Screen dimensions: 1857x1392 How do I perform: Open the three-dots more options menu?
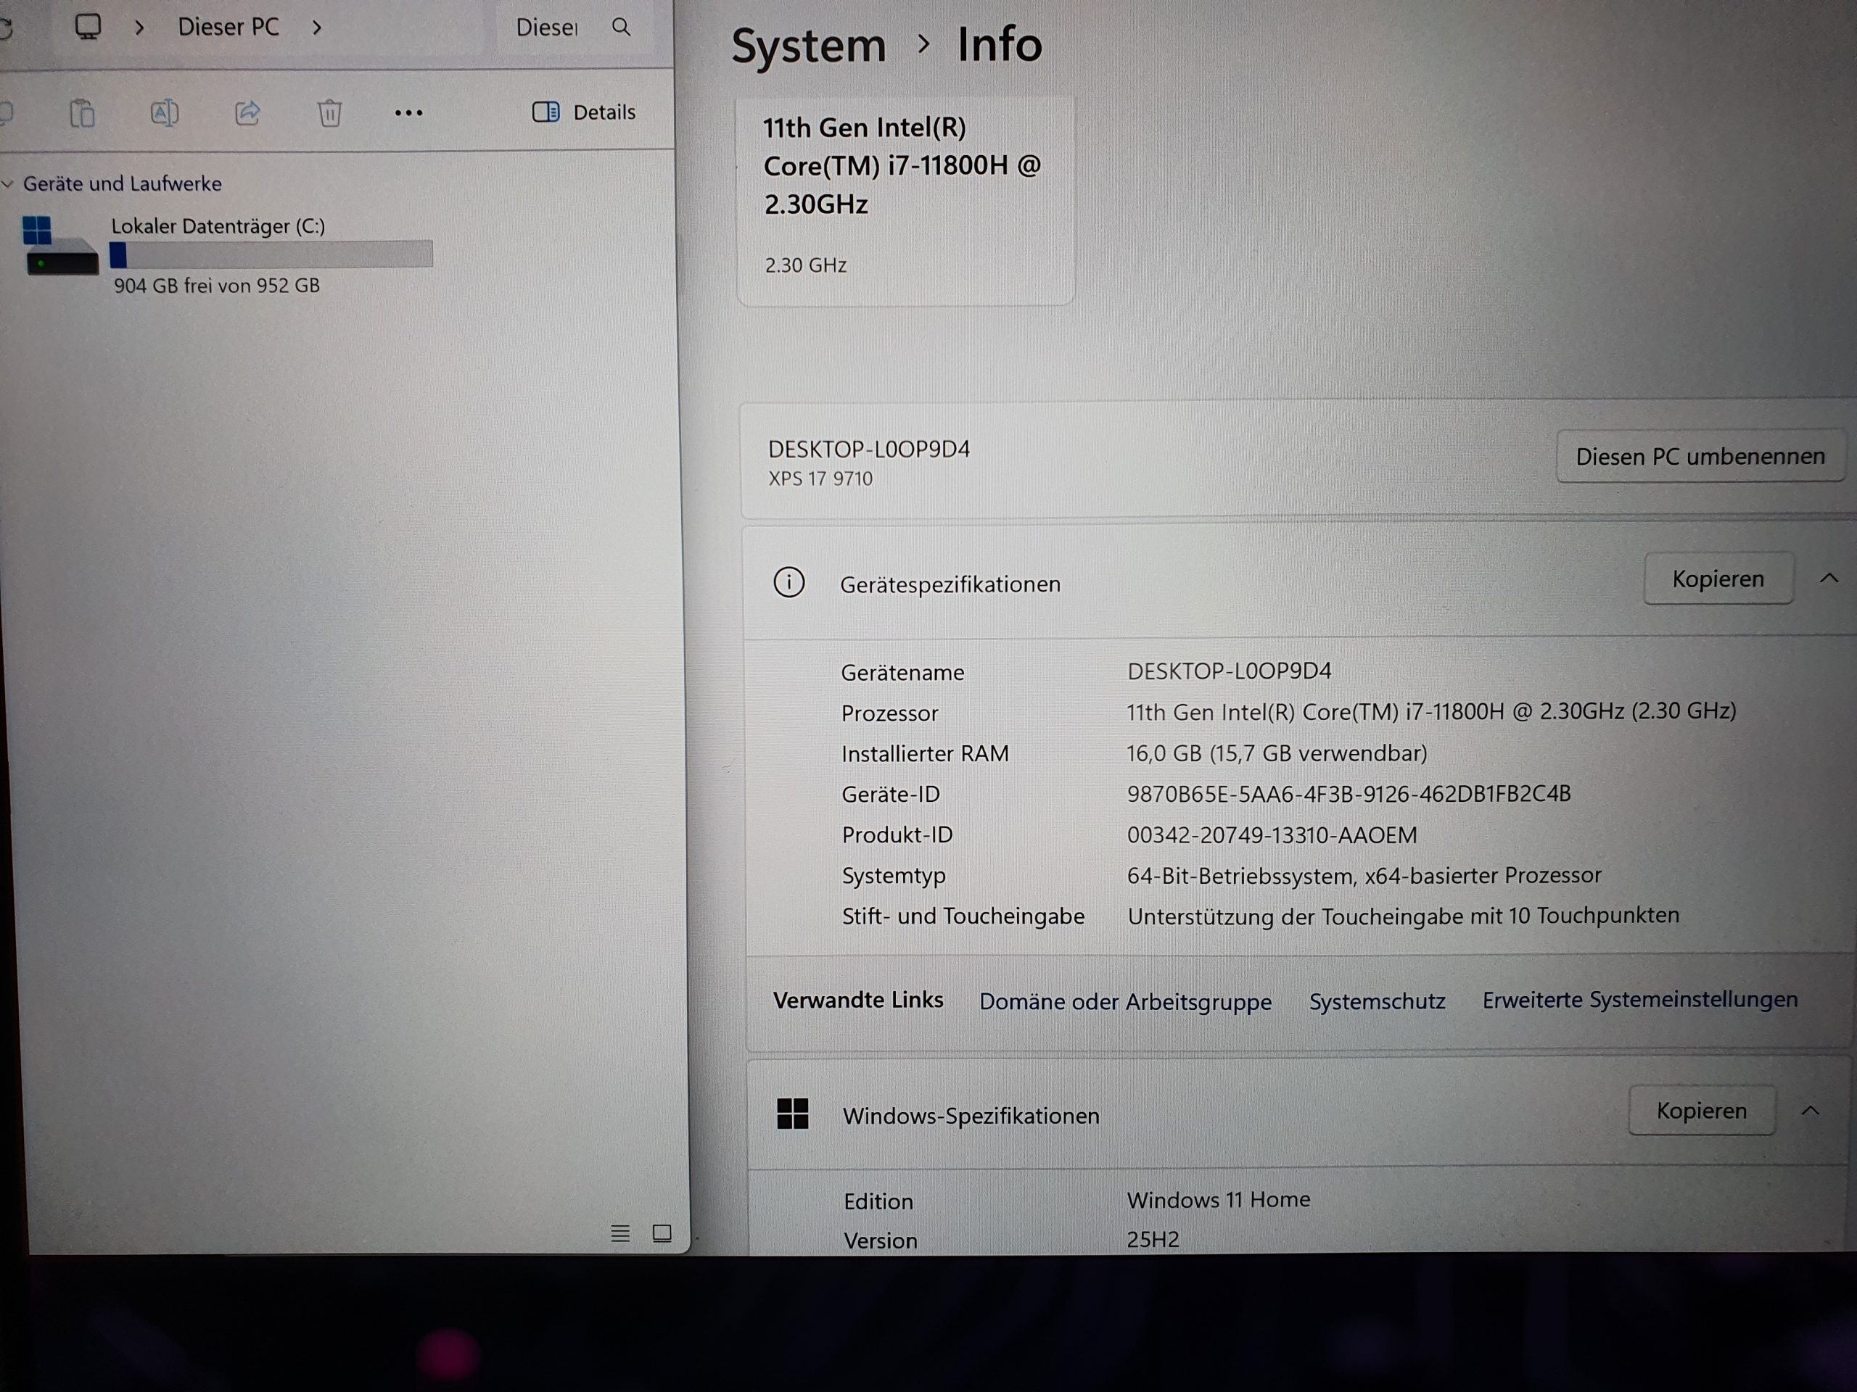[409, 112]
